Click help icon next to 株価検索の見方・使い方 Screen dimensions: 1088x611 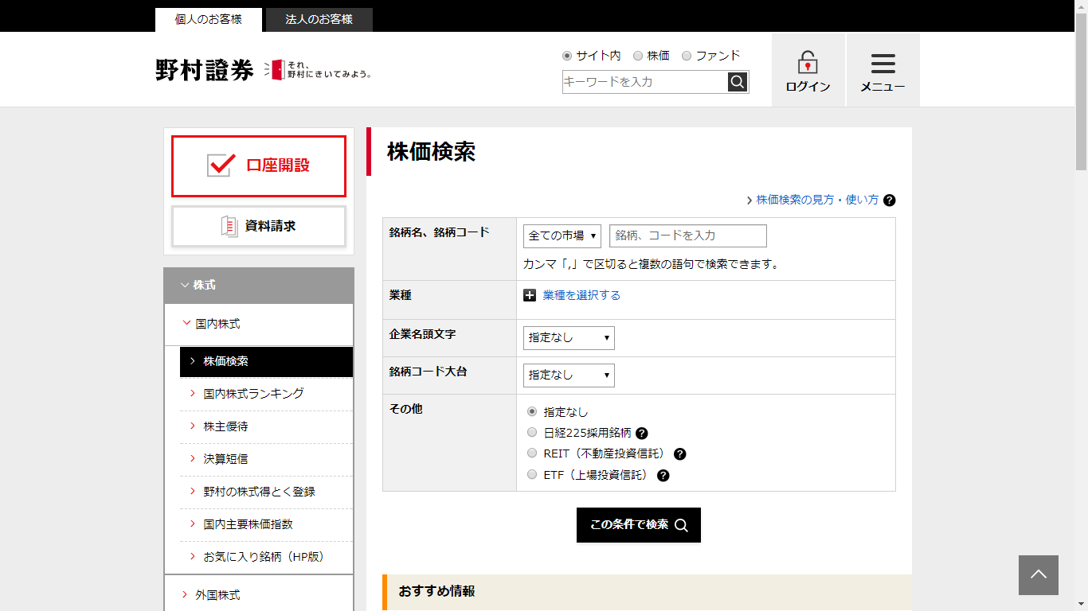890,200
